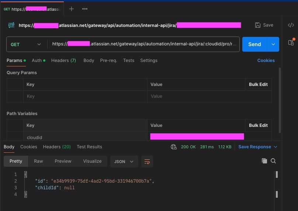
Task: Select Preview view mode
Action: click(63, 161)
